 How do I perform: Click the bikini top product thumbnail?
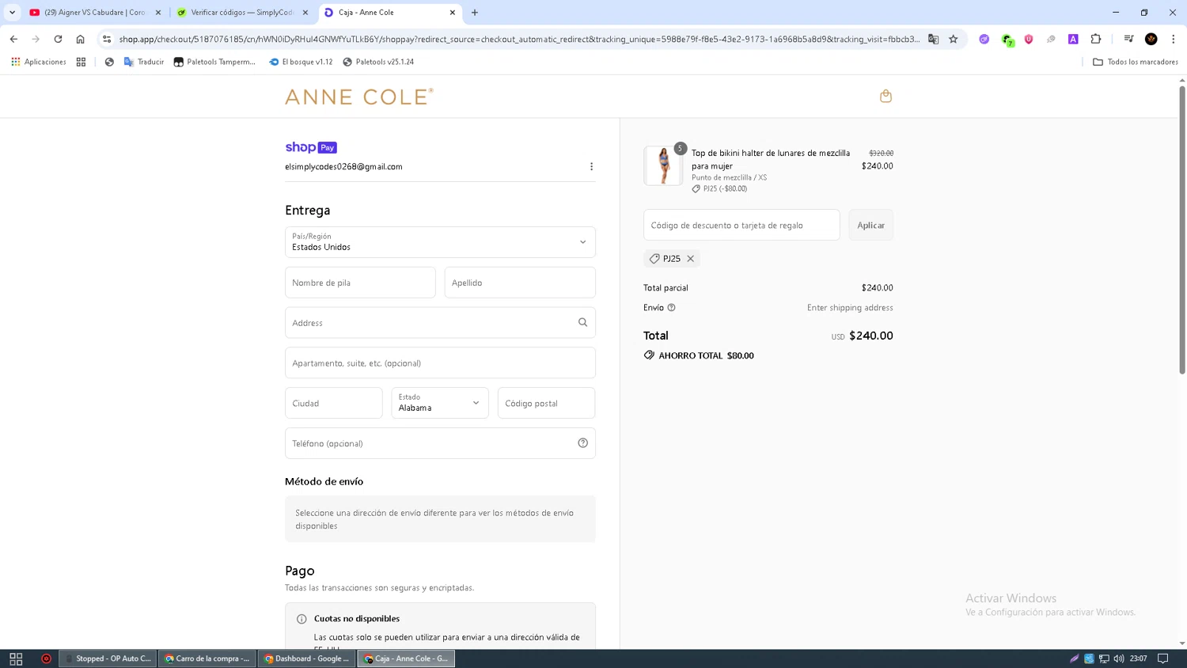tap(663, 165)
